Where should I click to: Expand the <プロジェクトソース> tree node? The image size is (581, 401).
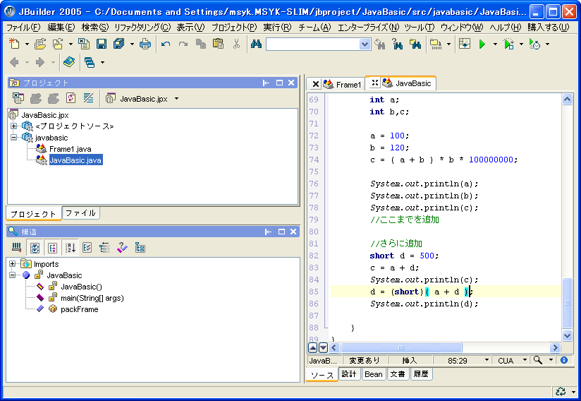[x=13, y=126]
